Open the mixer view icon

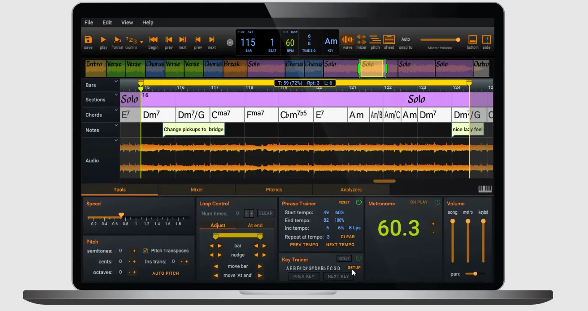[362, 40]
